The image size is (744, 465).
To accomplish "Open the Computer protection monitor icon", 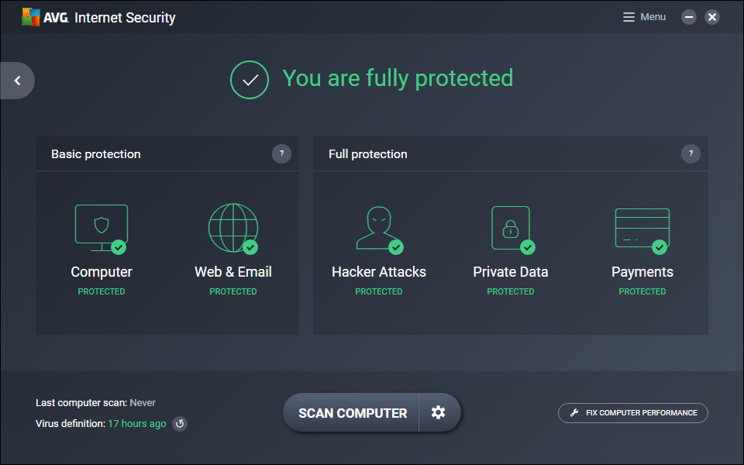I will pyautogui.click(x=101, y=228).
